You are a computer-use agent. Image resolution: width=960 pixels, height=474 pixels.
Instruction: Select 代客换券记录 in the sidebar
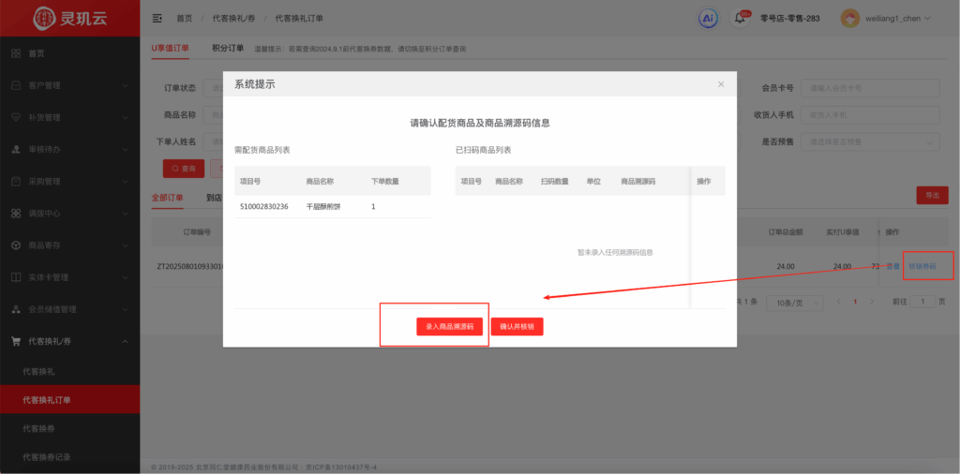pyautogui.click(x=47, y=456)
